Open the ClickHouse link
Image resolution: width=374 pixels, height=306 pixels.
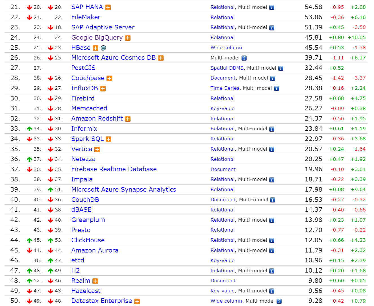pyautogui.click(x=88, y=240)
